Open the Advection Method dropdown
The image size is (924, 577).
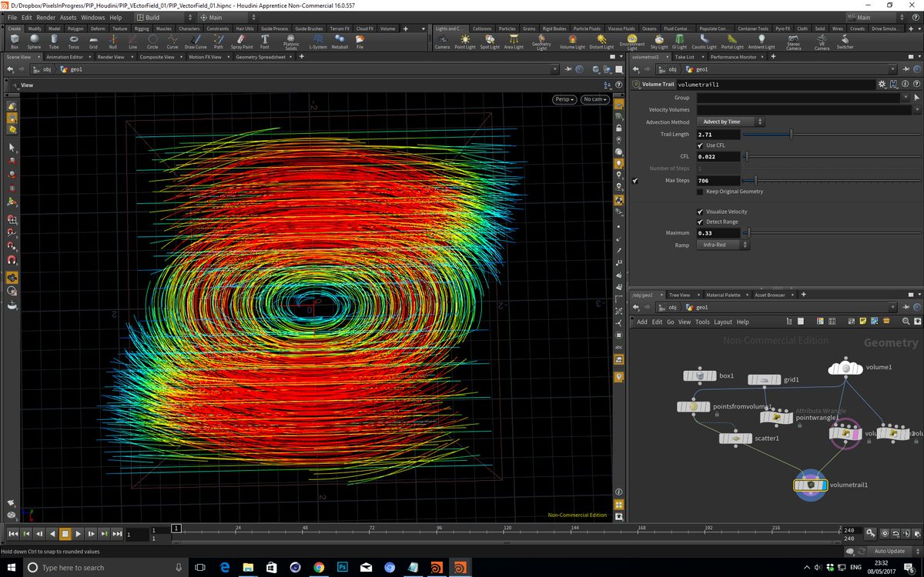click(x=730, y=122)
